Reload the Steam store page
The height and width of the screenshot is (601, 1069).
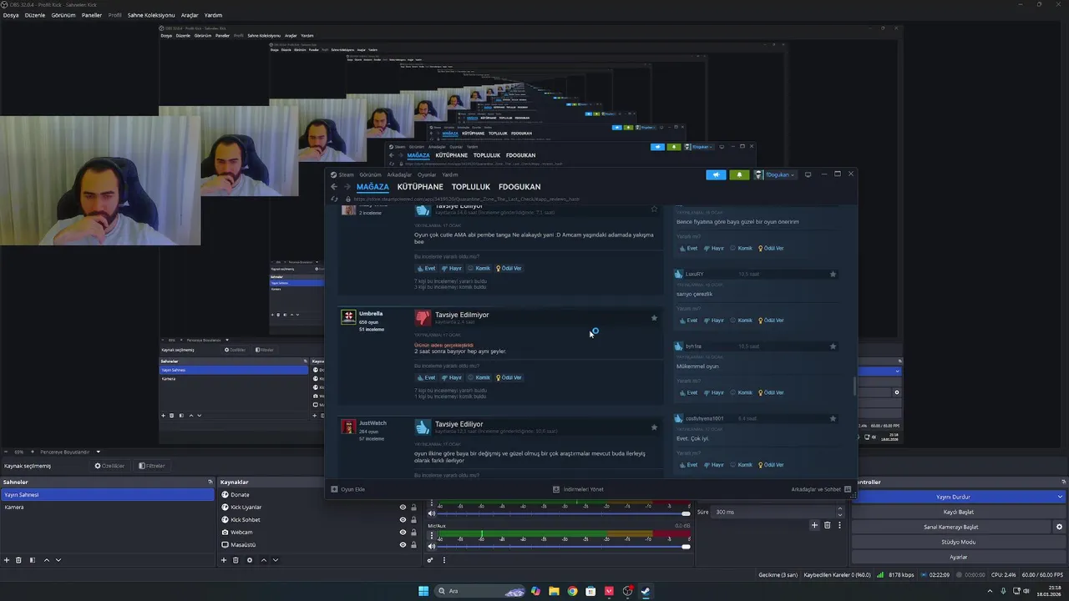pyautogui.click(x=335, y=199)
